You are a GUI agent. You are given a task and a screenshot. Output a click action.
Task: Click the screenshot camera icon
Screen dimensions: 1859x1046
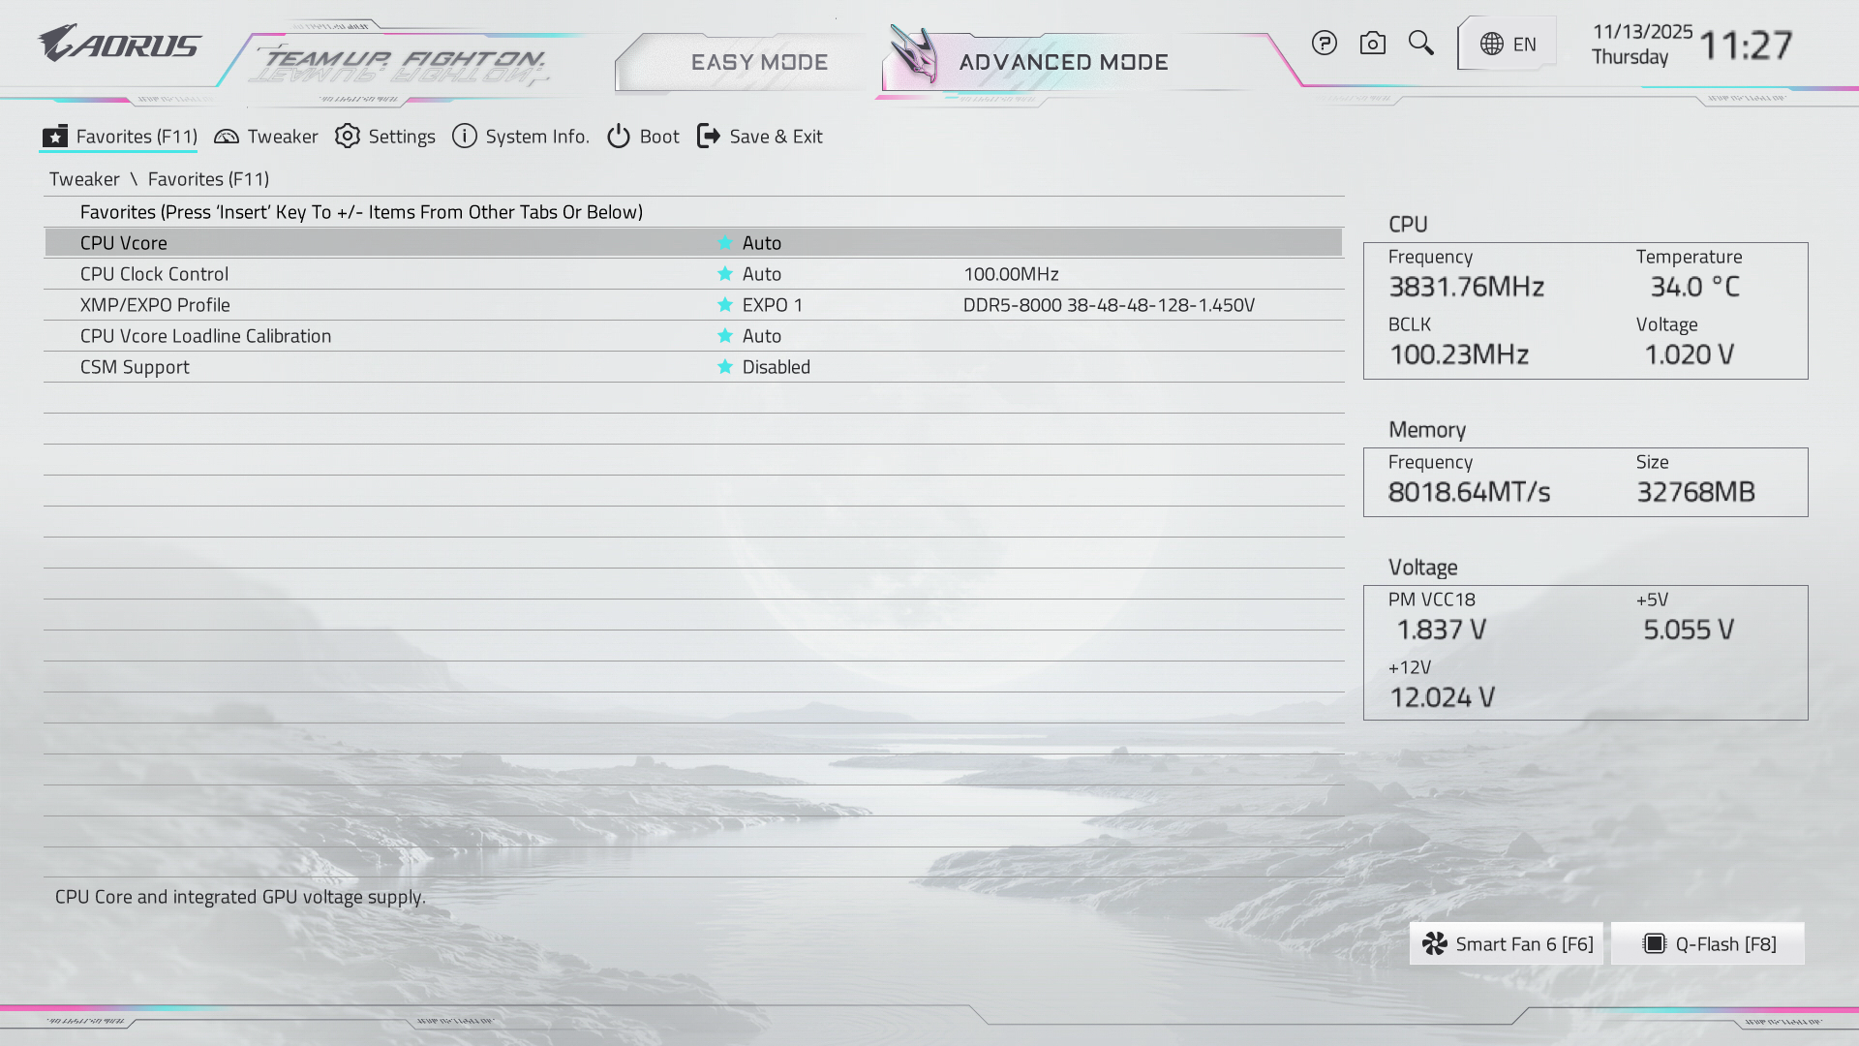click(1372, 44)
